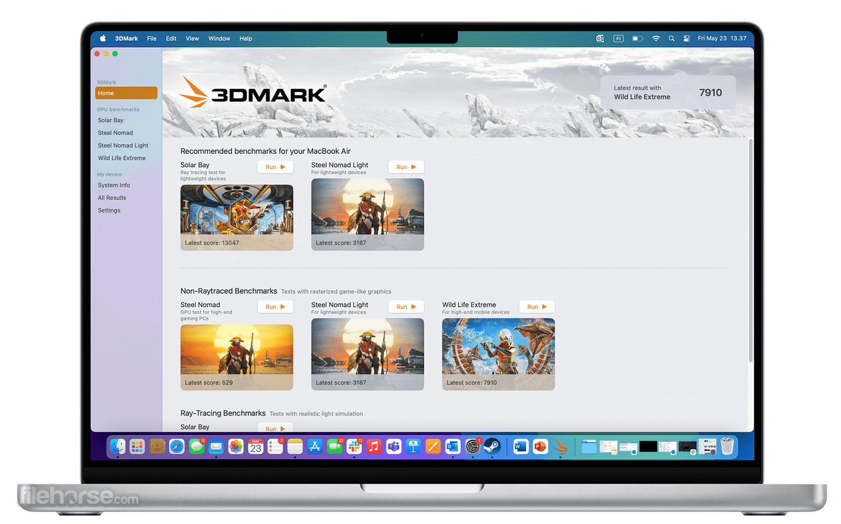
Task: Open System Settings from the Dock
Action: tap(473, 447)
